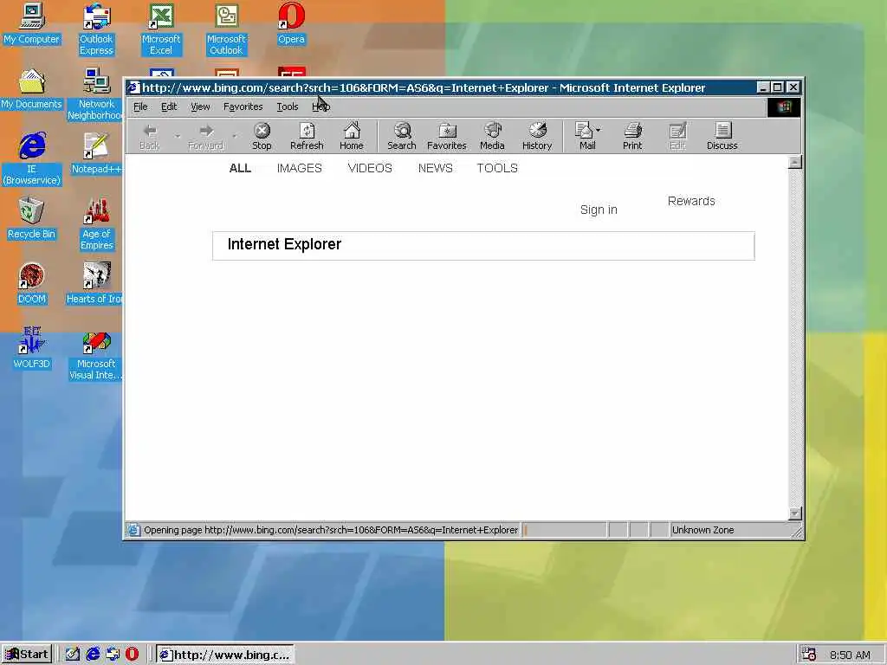Image resolution: width=887 pixels, height=665 pixels.
Task: Click the bing.com taskbar window button
Action: (225, 655)
